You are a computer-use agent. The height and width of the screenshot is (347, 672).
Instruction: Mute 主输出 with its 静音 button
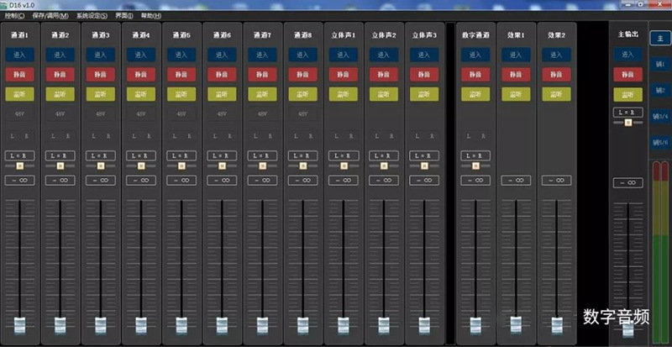pos(627,74)
